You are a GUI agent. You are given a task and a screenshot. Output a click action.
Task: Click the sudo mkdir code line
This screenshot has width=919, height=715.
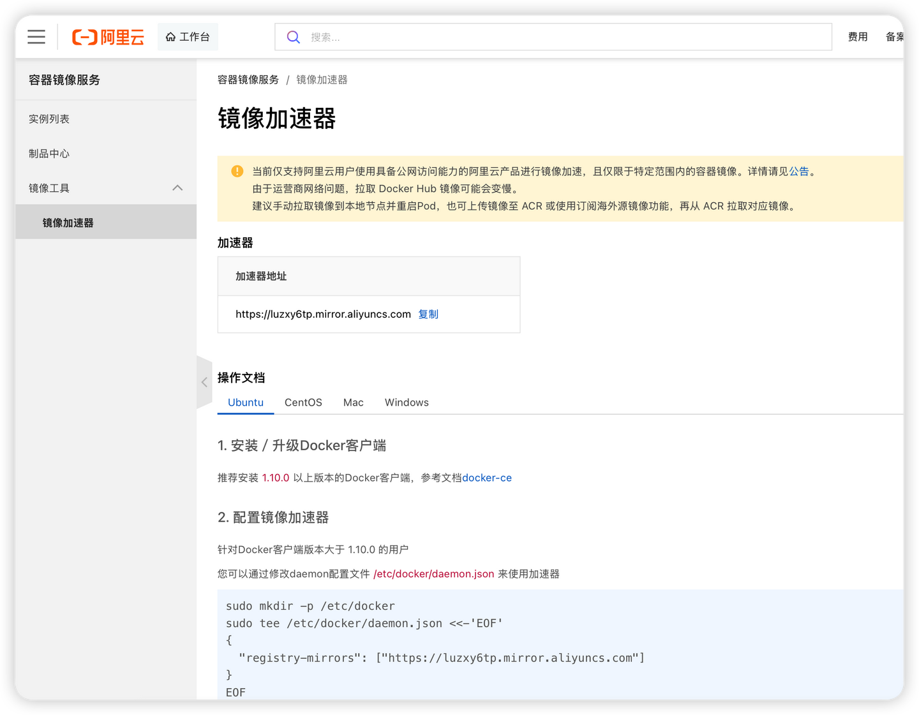[310, 606]
